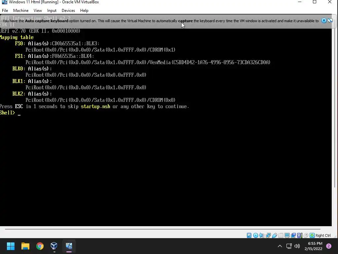Viewport: 338px width, 254px height.
Task: Click the Mapping table heading
Action: pyautogui.click(x=17, y=37)
